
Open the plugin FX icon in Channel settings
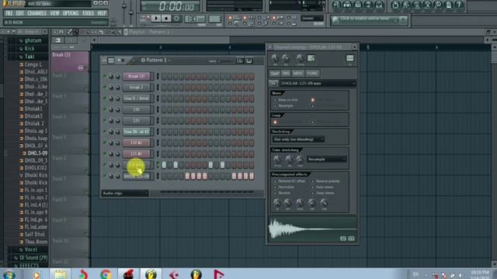click(350, 58)
